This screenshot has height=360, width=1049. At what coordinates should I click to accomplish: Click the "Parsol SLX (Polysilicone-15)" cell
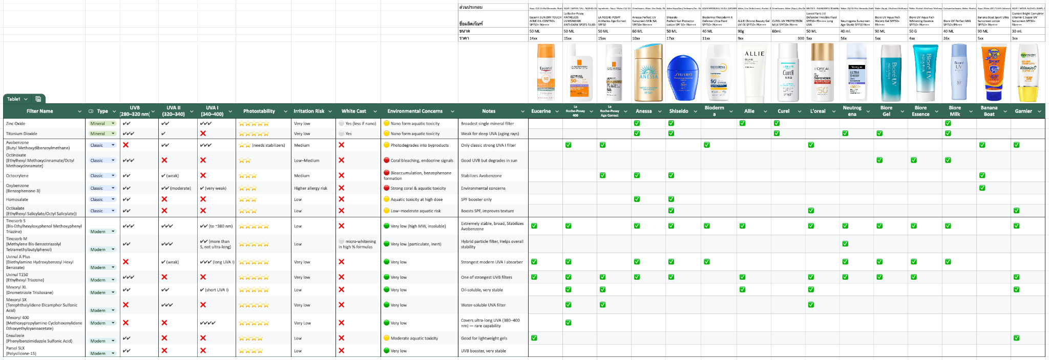coord(45,351)
